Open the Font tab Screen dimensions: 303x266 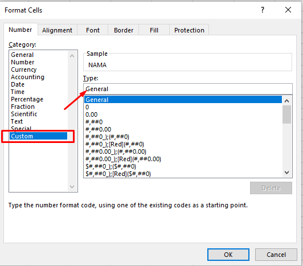tap(93, 30)
